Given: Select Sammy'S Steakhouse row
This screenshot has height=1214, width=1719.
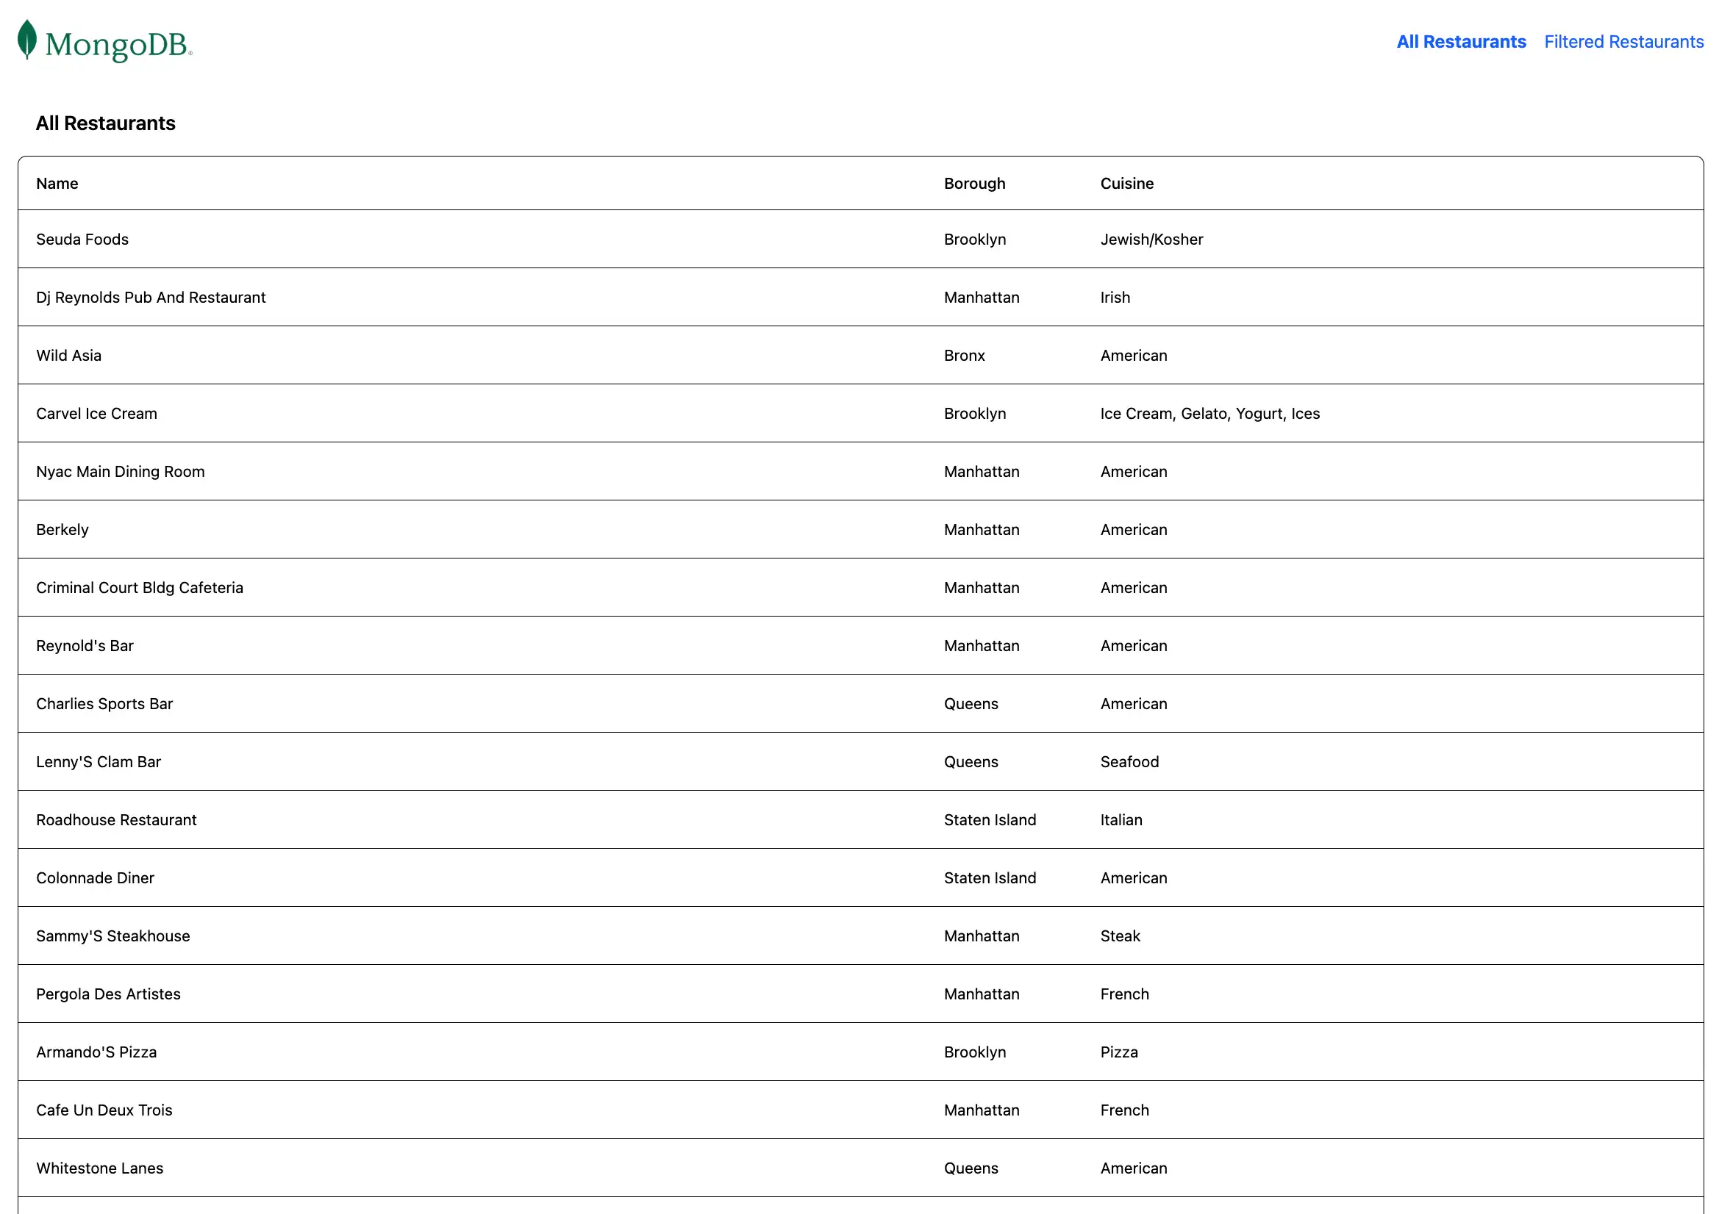Looking at the screenshot, I should click(113, 935).
